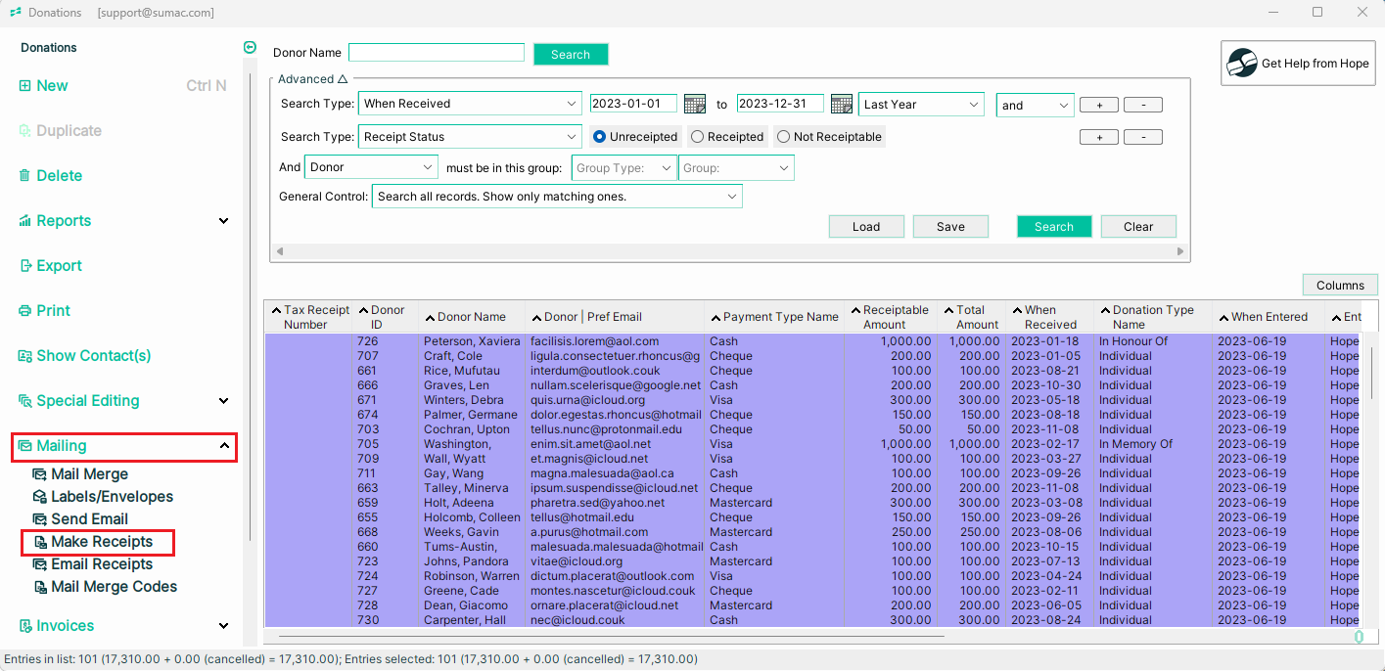Choose Email Receipts under Mailing
The image size is (1385, 671).
[x=102, y=564]
